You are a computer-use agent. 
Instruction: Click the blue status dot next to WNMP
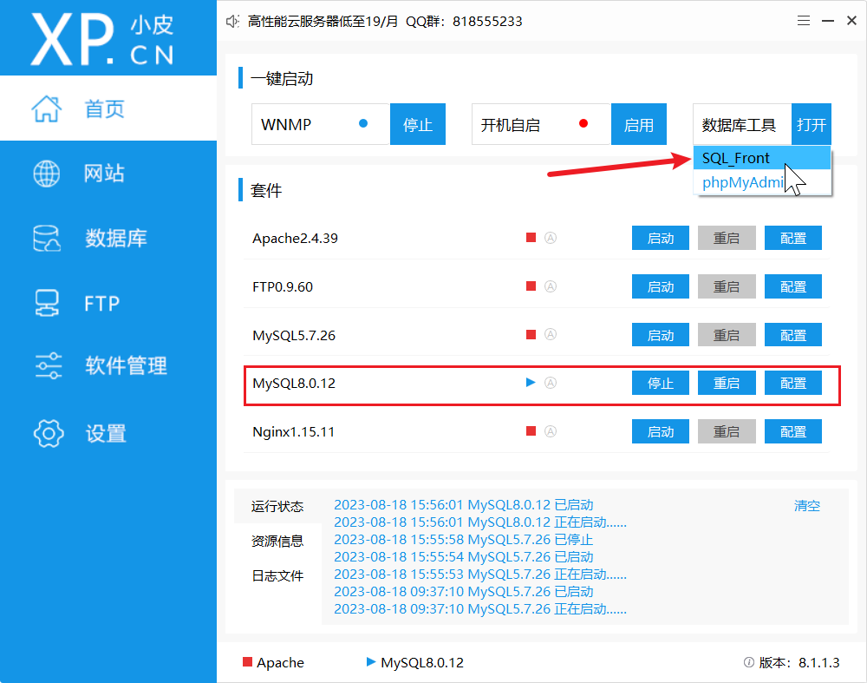point(363,123)
